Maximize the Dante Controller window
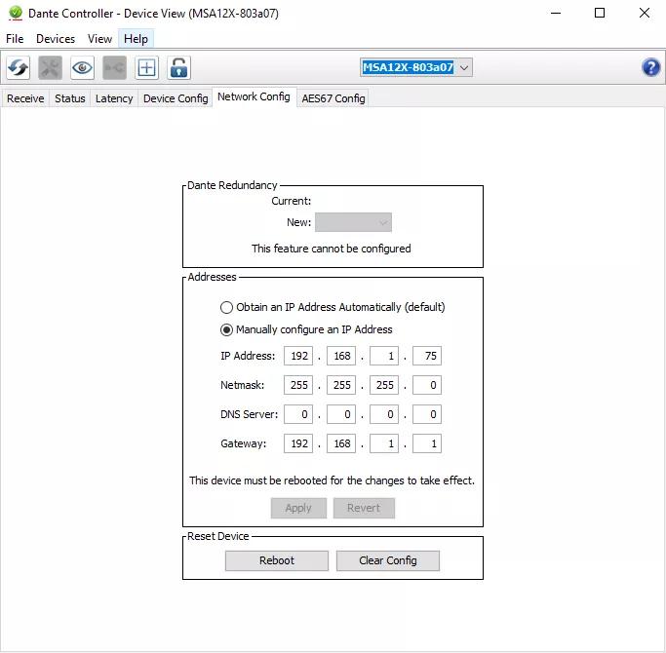Image resolution: width=666 pixels, height=653 pixels. pyautogui.click(x=600, y=13)
